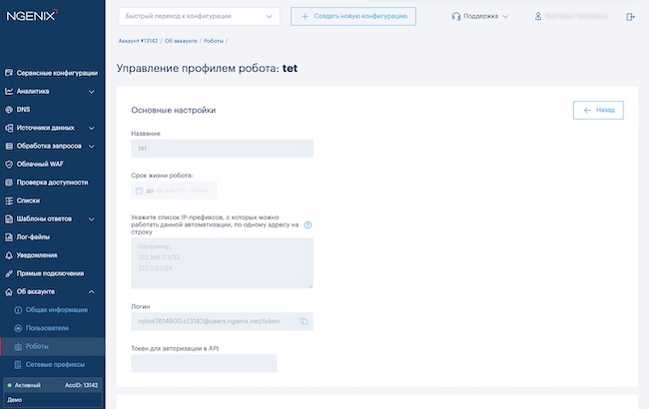The width and height of the screenshot is (649, 409).
Task: Click the Шаблоны ответов document icon
Action: point(9,218)
